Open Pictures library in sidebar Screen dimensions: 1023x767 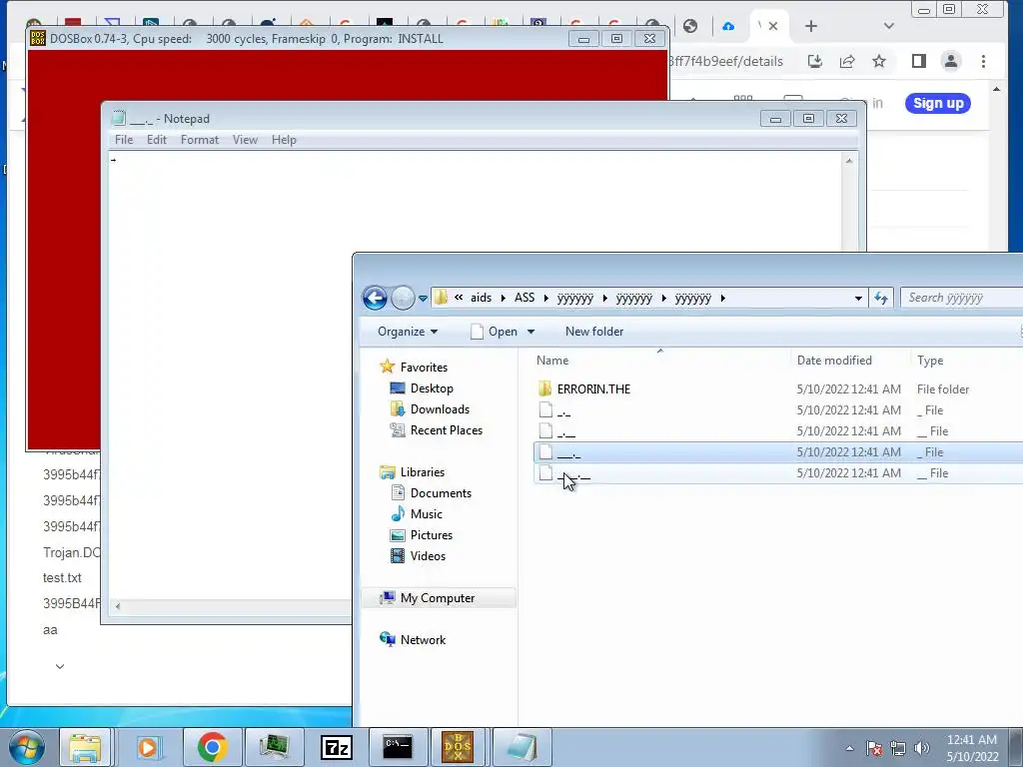pos(432,535)
